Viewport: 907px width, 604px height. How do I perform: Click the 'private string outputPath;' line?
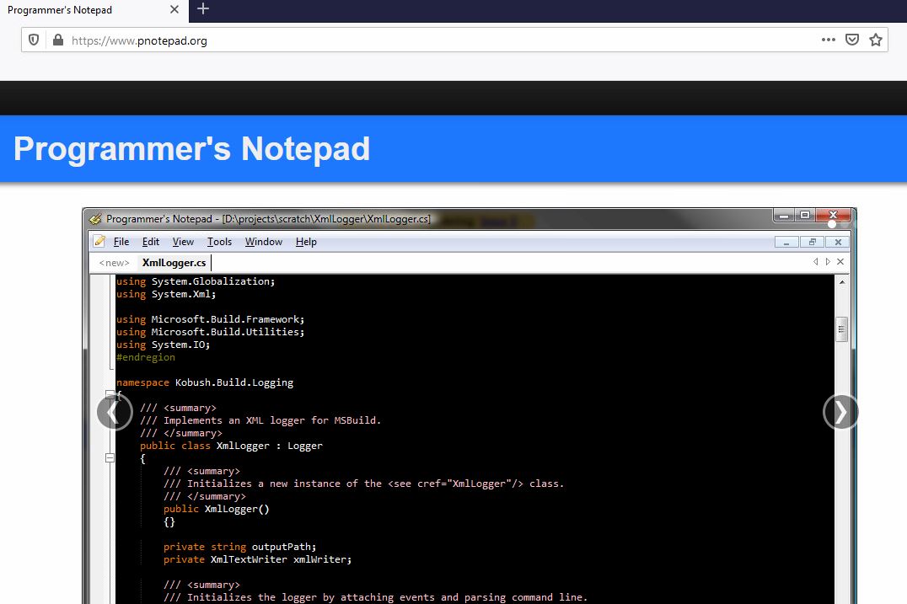coord(240,547)
